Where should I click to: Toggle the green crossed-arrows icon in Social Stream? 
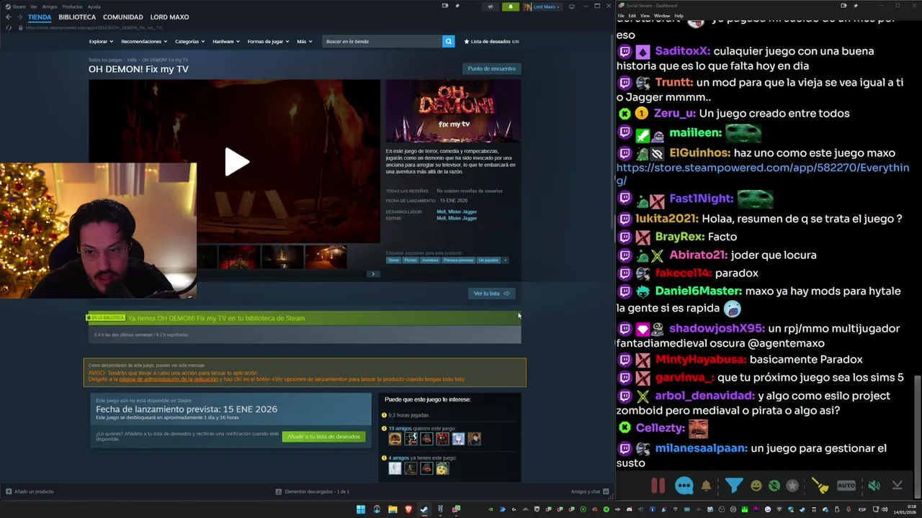pos(774,486)
